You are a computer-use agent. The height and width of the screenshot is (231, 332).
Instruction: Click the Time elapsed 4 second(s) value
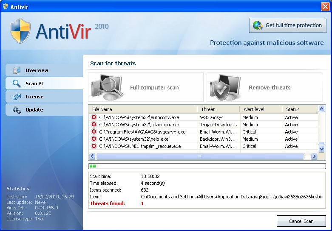click(153, 183)
